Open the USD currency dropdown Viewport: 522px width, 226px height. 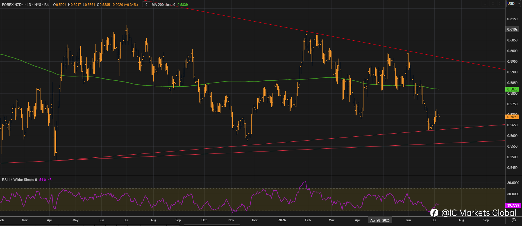pos(513,4)
